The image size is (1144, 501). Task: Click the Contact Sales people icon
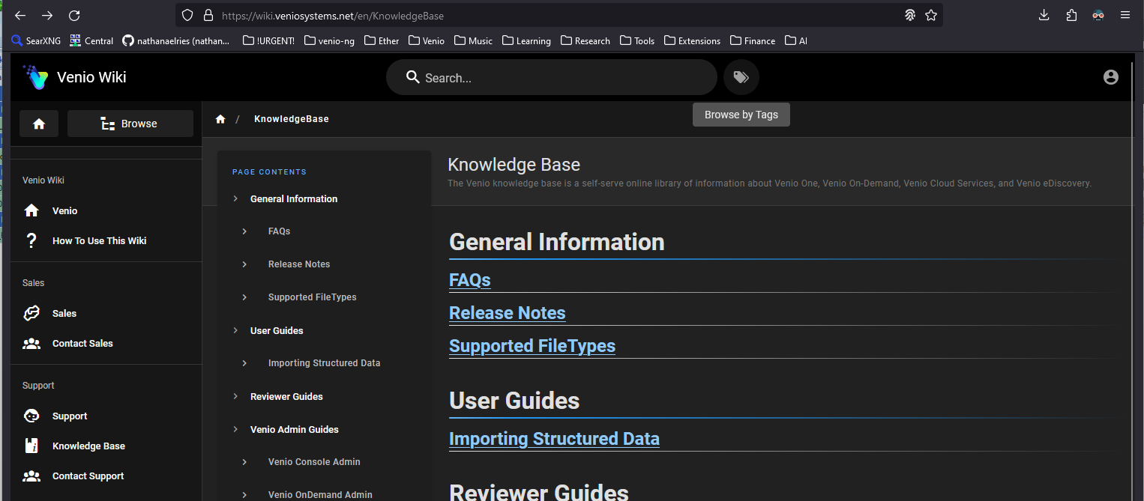31,344
